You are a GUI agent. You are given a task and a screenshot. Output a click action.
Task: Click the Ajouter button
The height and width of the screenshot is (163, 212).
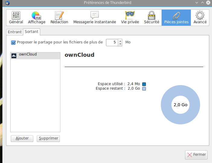point(22,138)
